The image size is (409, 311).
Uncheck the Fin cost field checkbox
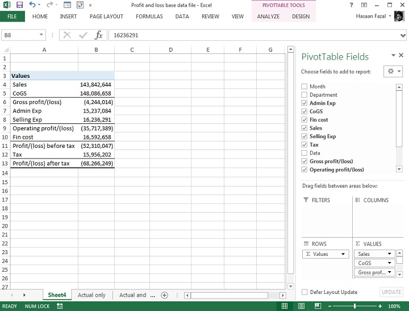[304, 120]
